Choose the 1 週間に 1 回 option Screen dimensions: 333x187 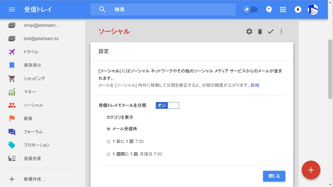[x=108, y=154]
